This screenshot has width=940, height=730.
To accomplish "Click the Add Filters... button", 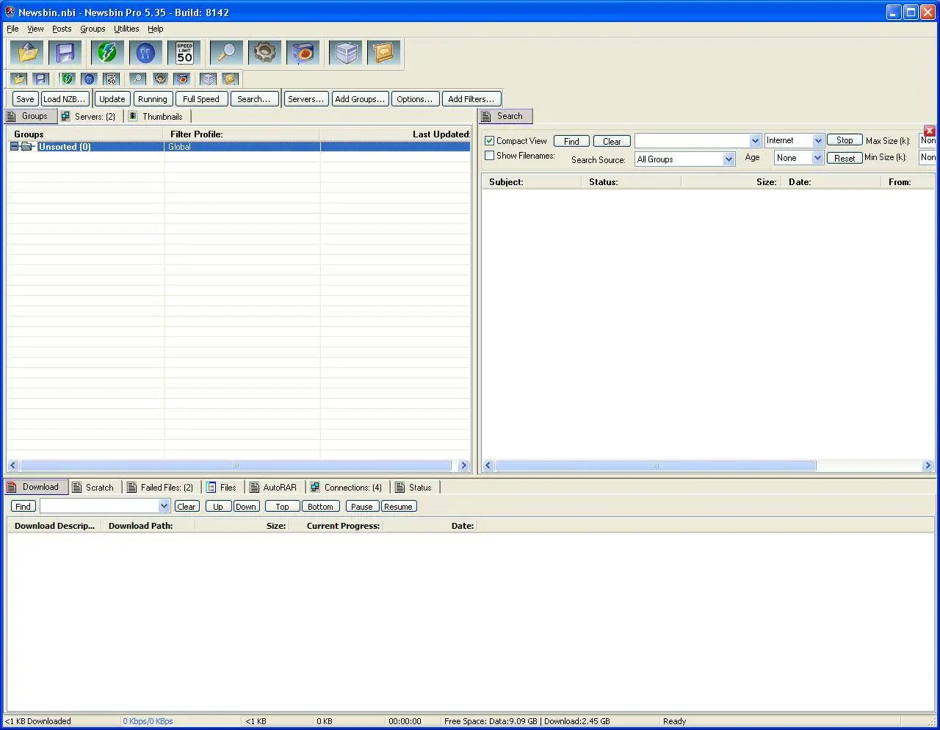I will (471, 99).
